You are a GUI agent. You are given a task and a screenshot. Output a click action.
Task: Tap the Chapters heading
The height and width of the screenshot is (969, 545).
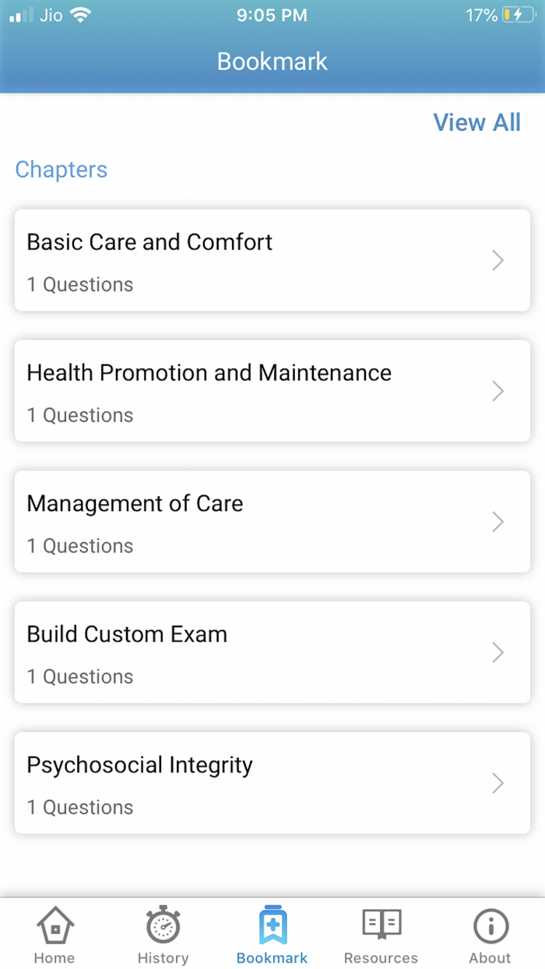pos(61,170)
